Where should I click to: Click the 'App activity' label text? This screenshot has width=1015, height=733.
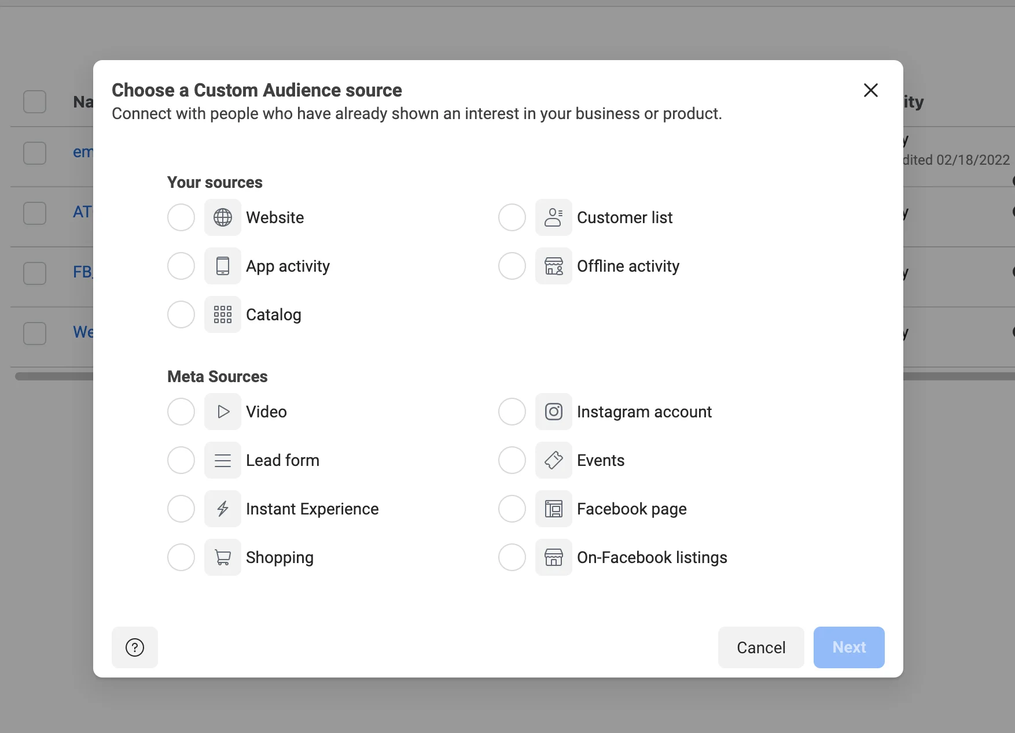288,266
